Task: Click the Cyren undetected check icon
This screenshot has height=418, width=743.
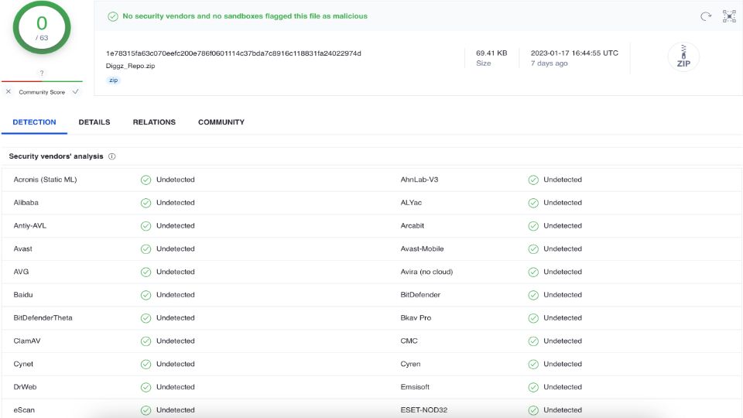Action: (533, 365)
